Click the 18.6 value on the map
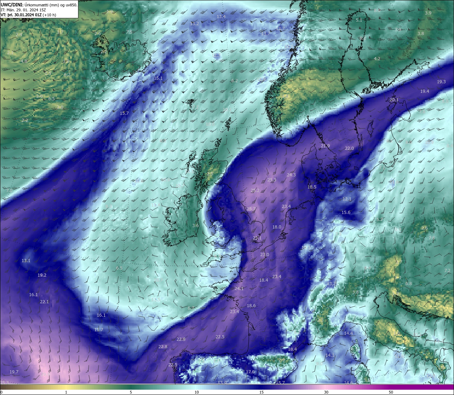 coord(251,306)
